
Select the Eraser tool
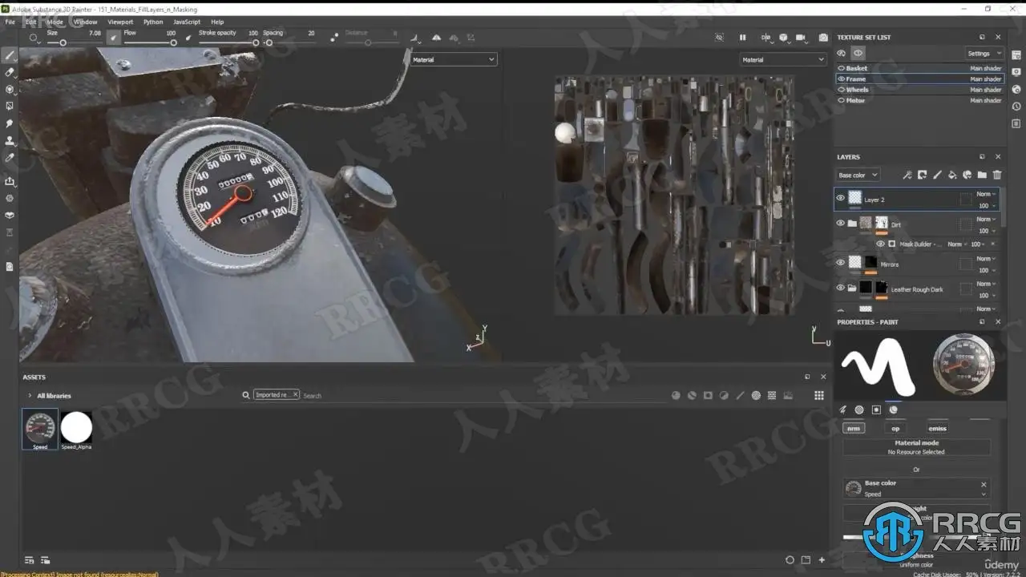(x=10, y=72)
